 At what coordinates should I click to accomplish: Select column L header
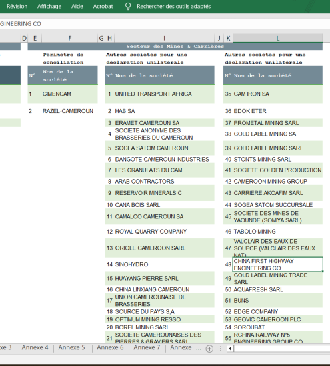click(x=277, y=38)
